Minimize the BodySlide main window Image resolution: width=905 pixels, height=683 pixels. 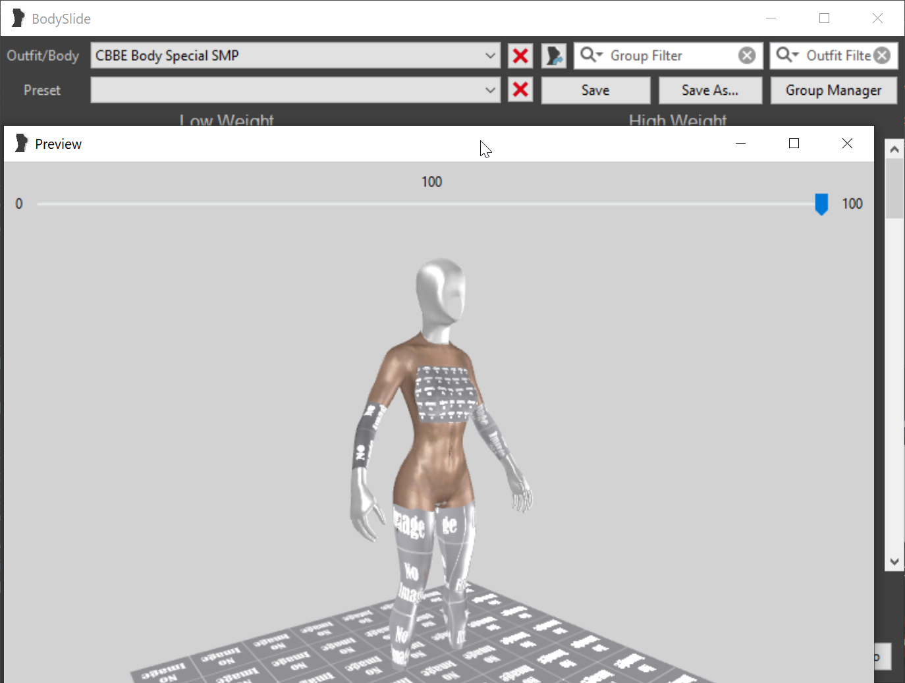pyautogui.click(x=771, y=18)
